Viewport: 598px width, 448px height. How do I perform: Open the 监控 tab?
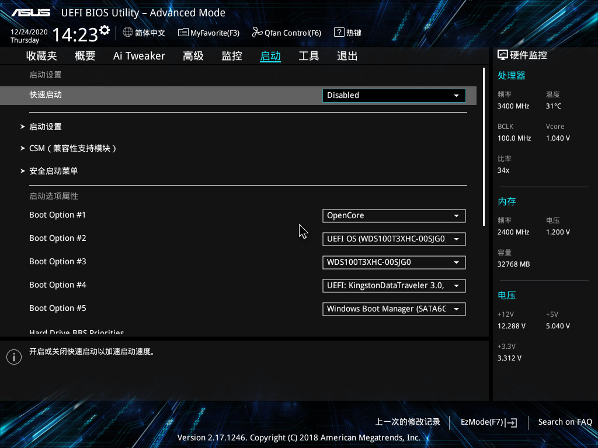click(232, 56)
